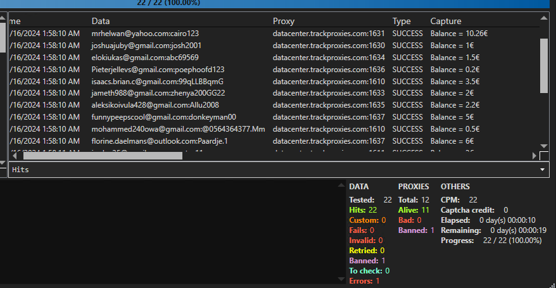Screen dimensions: 556x288
Task: Click the Hits combo box field
Action: pyautogui.click(x=279, y=170)
